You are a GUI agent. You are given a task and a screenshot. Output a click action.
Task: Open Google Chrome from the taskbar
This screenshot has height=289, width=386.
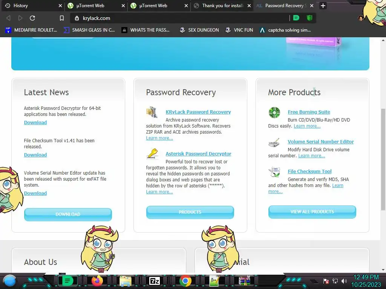[x=185, y=281]
